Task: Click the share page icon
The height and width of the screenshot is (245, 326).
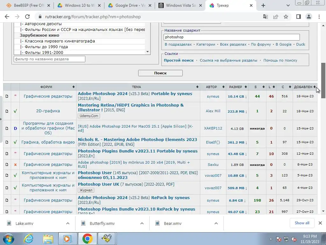Action: pyautogui.click(x=276, y=17)
